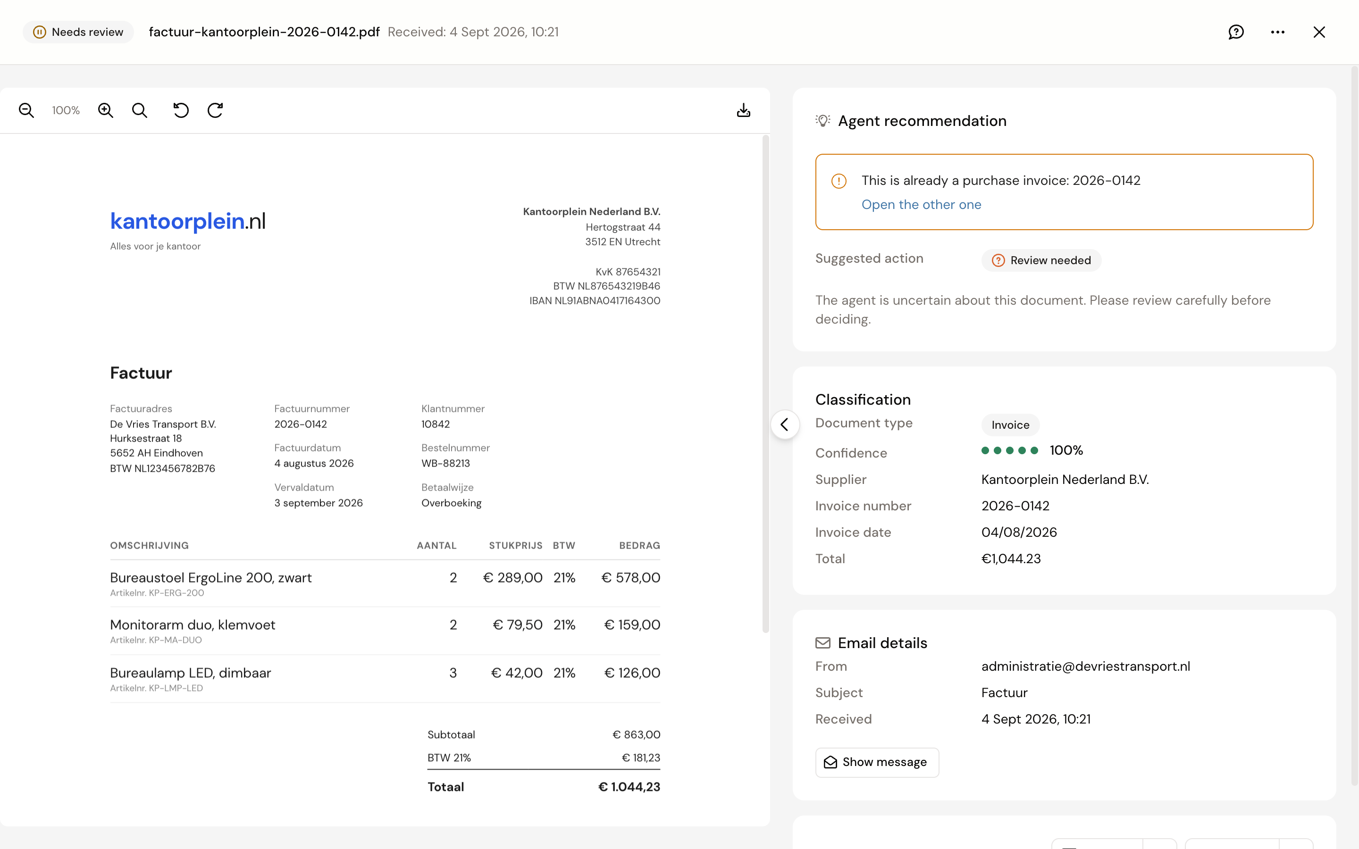
Task: Click the document viewer vertical scrollbar
Action: tap(765, 383)
